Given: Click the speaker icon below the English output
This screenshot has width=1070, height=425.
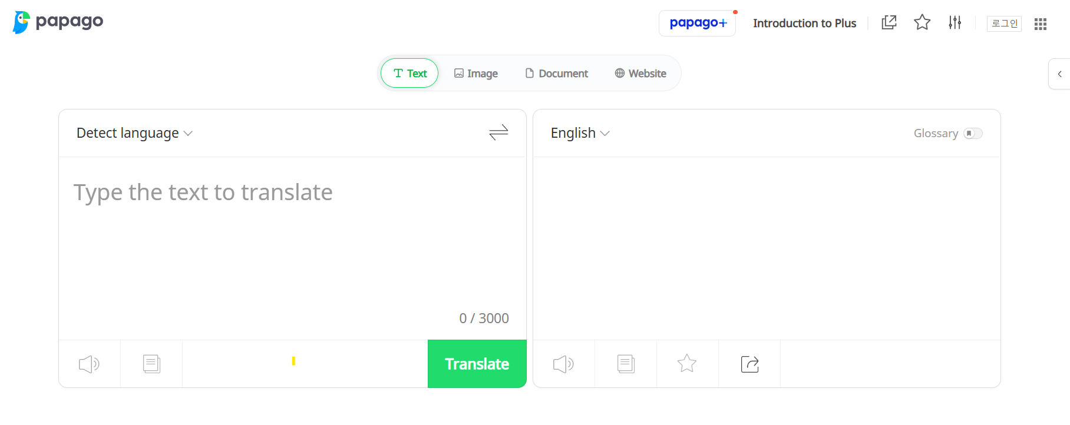Looking at the screenshot, I should (x=563, y=364).
